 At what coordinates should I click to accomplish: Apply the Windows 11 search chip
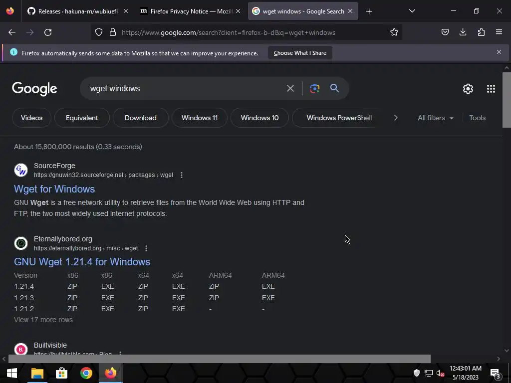coord(200,118)
